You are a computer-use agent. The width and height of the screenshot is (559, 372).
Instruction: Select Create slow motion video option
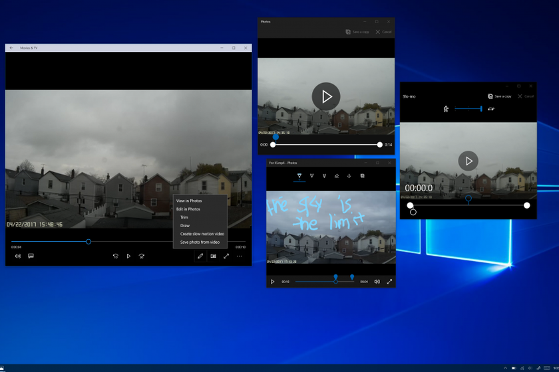(202, 234)
